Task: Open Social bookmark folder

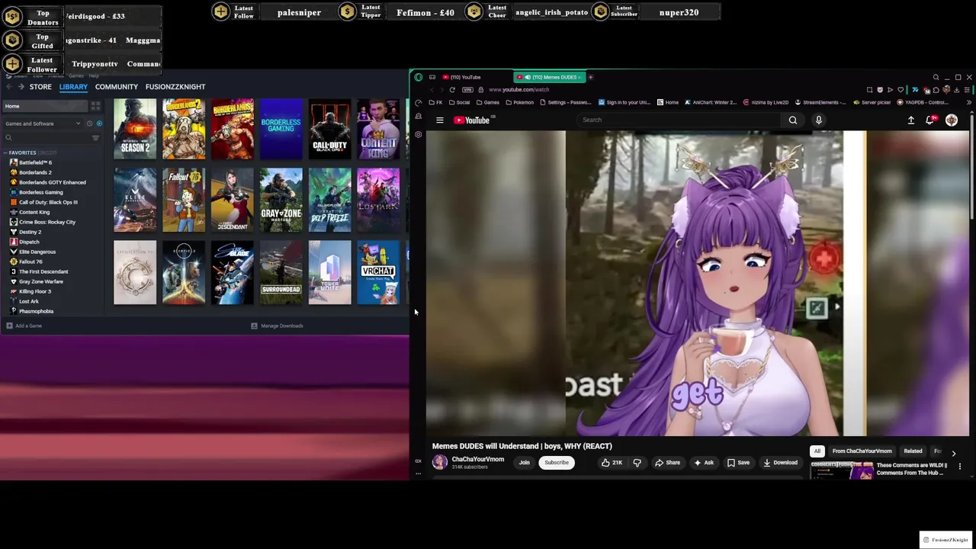Action: [460, 102]
